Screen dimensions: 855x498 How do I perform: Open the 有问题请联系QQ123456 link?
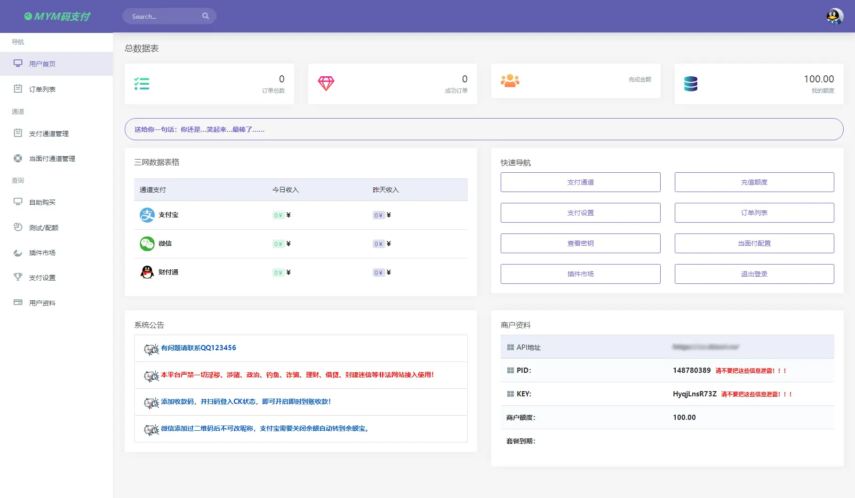[x=198, y=348]
